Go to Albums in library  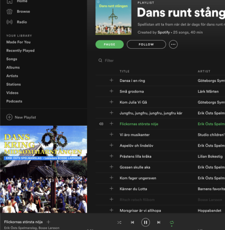tap(13, 68)
